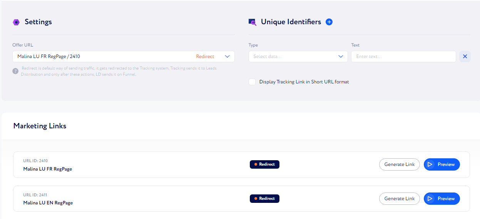Click the Redirect badge for URL ID 2410
The width and height of the screenshot is (480, 219).
pyautogui.click(x=264, y=164)
